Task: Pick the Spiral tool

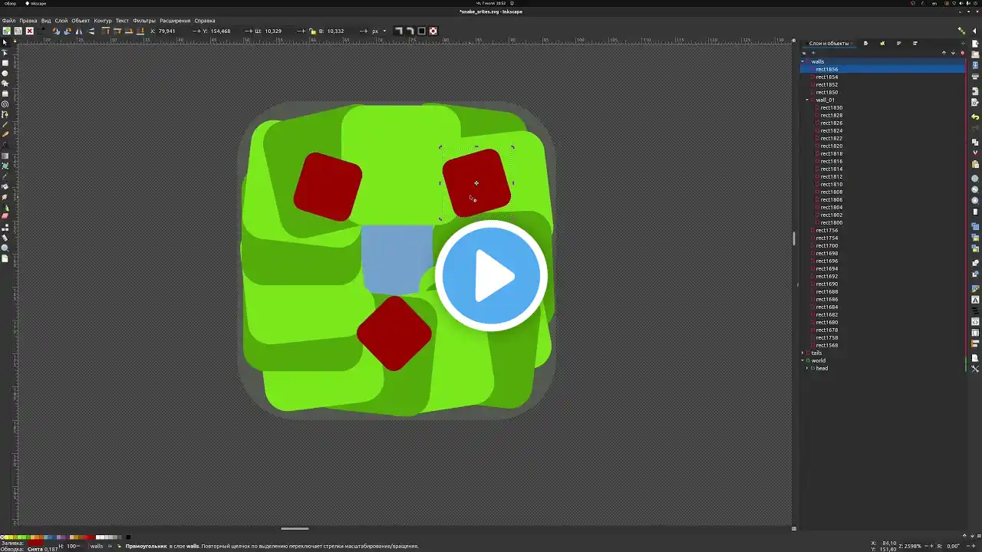Action: [5, 104]
